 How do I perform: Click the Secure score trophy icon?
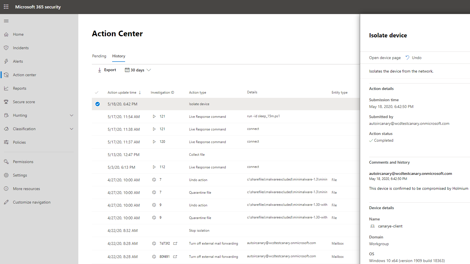[6, 101]
